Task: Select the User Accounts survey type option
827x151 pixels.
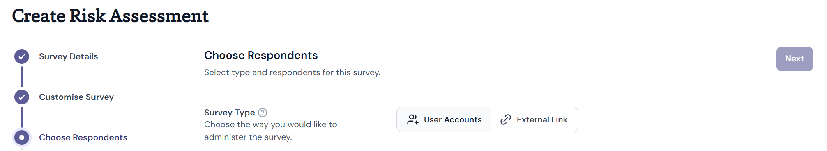Action: 444,119
